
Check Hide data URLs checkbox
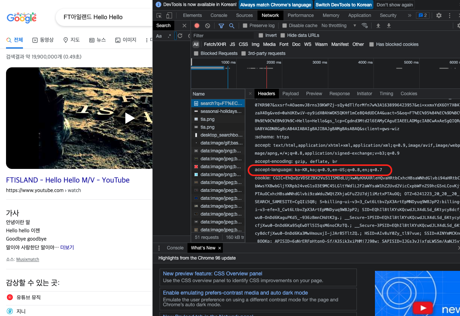pyautogui.click(x=282, y=35)
